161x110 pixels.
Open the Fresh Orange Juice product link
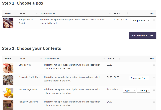(27, 89)
